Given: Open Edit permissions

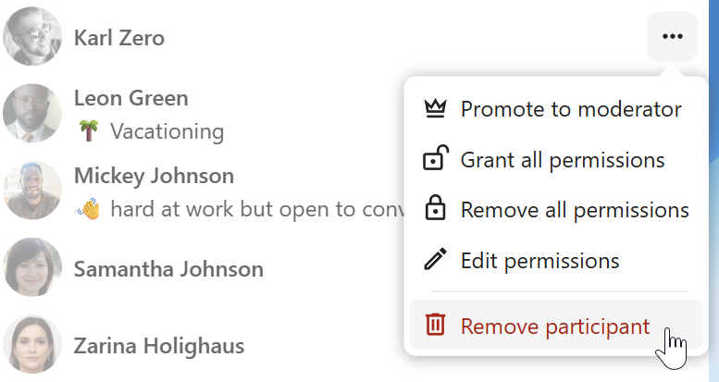Looking at the screenshot, I should [x=539, y=261].
